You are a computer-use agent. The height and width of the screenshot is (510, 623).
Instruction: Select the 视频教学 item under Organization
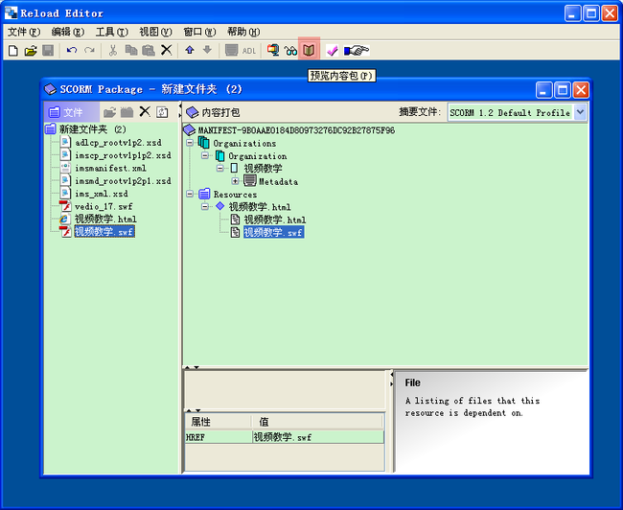(263, 169)
